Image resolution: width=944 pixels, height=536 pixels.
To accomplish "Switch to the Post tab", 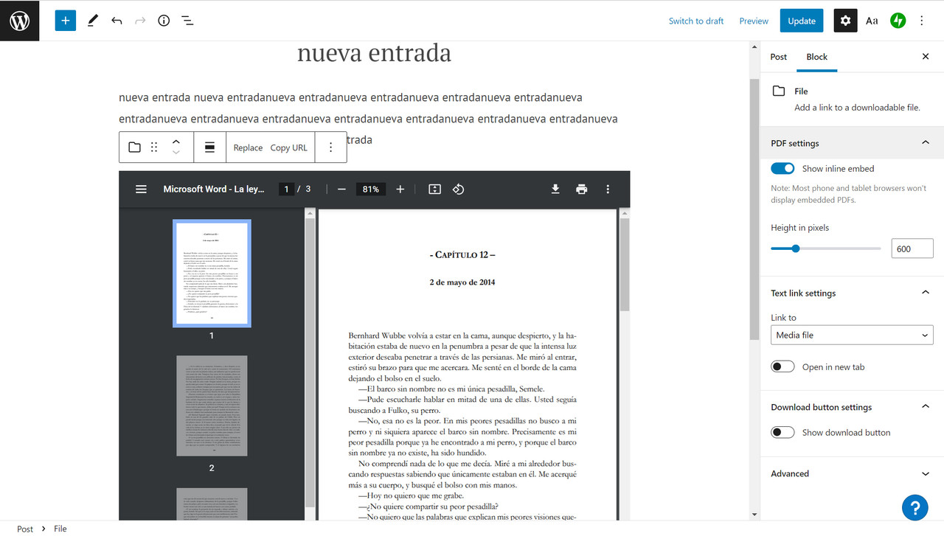I will [x=778, y=57].
